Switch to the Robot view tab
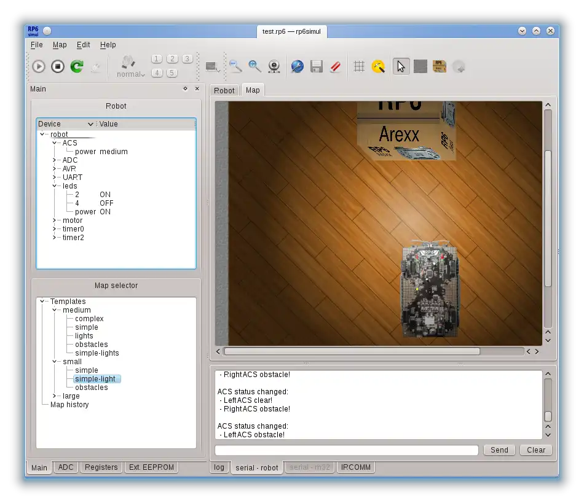This screenshot has height=503, width=584. tap(224, 90)
